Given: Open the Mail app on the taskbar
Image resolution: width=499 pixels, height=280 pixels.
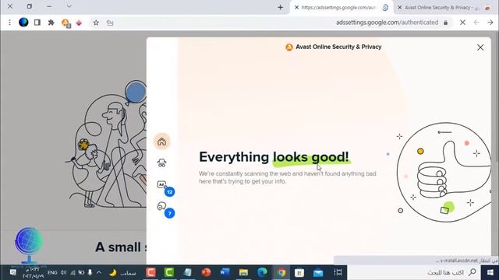Looking at the screenshot, I should [318, 272].
